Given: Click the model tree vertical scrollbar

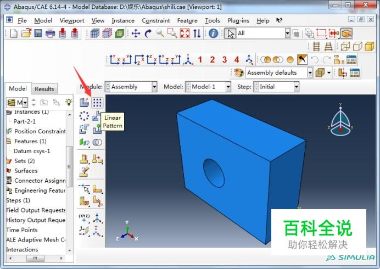Looking at the screenshot, I should pos(70,166).
